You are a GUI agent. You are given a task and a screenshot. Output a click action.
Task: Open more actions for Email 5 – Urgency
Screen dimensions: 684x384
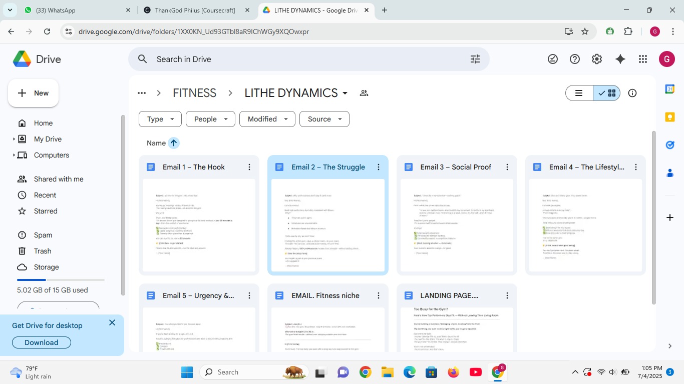(x=249, y=295)
